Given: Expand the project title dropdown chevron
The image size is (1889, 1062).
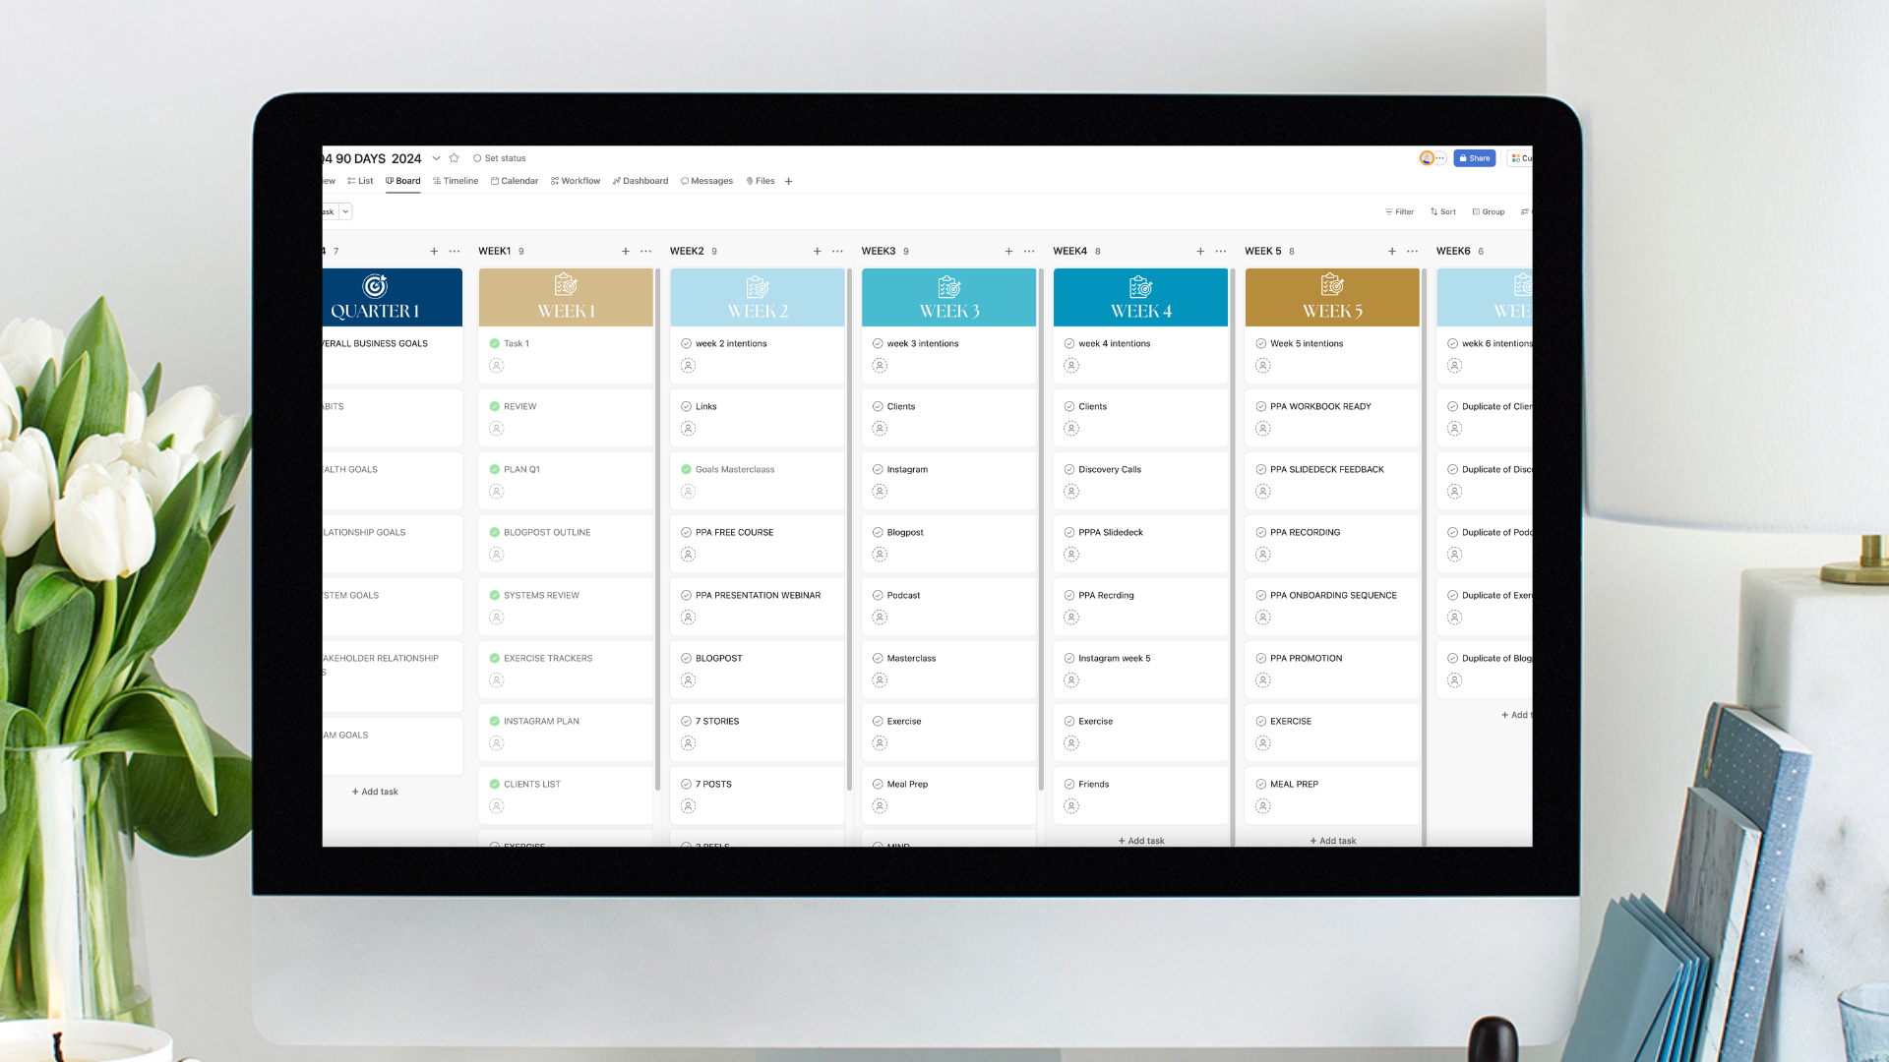Looking at the screenshot, I should click(436, 158).
